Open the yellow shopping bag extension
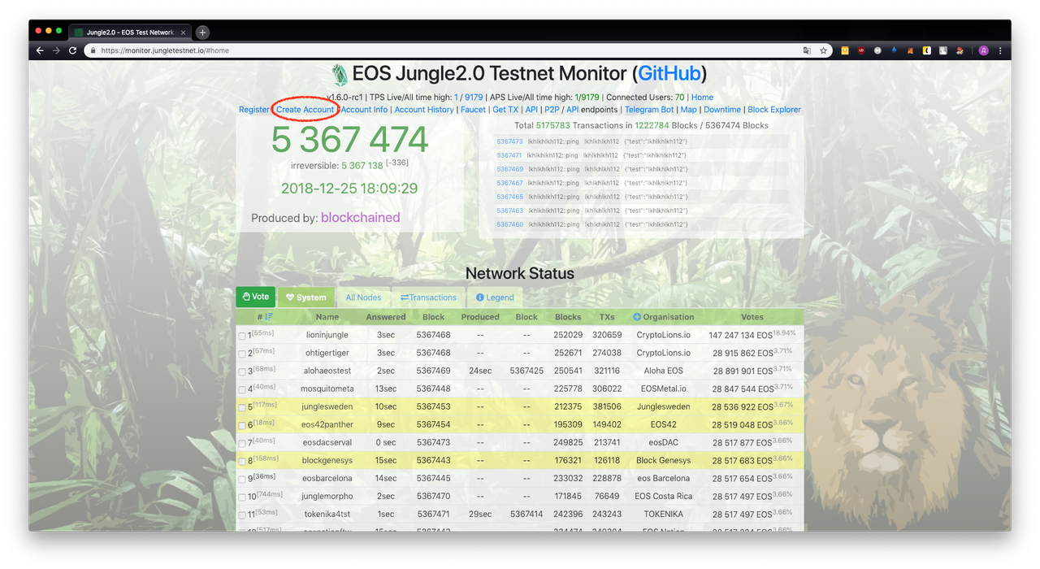 click(845, 50)
